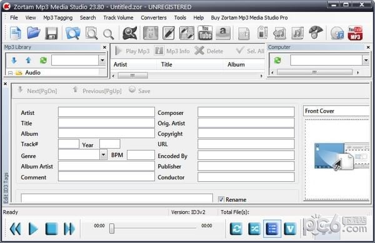This screenshot has width=375, height=243.
Task: Skip to the next track
Action: coord(69,229)
